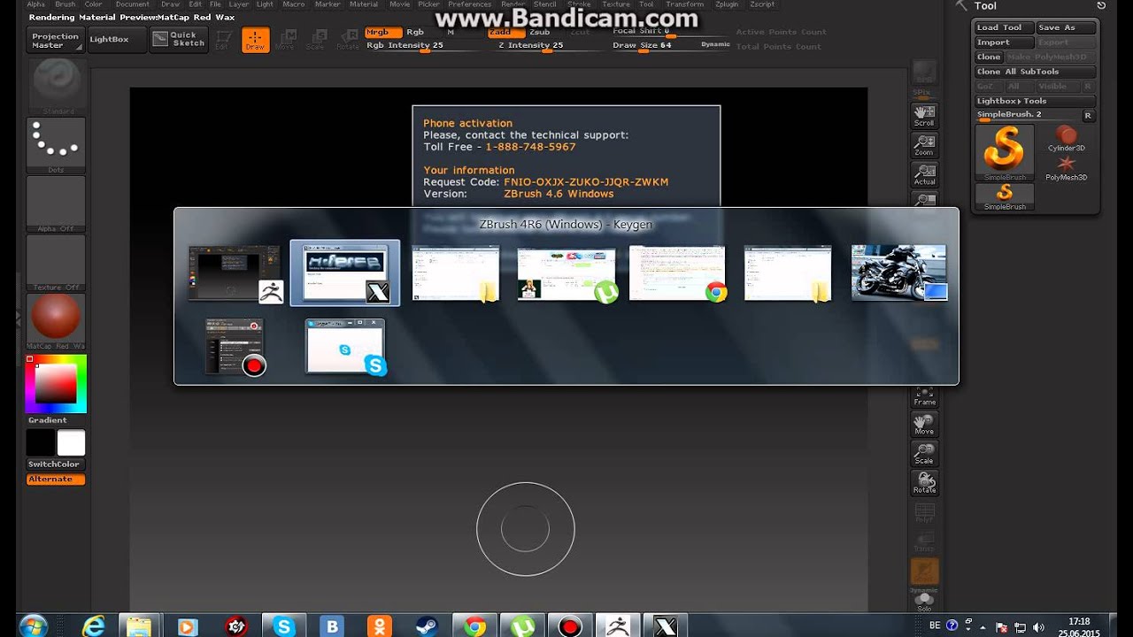Toggle the Rgb mode button

[x=415, y=32]
